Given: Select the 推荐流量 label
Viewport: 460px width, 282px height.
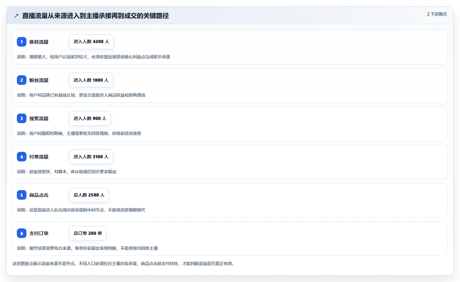Looking at the screenshot, I should point(39,42).
